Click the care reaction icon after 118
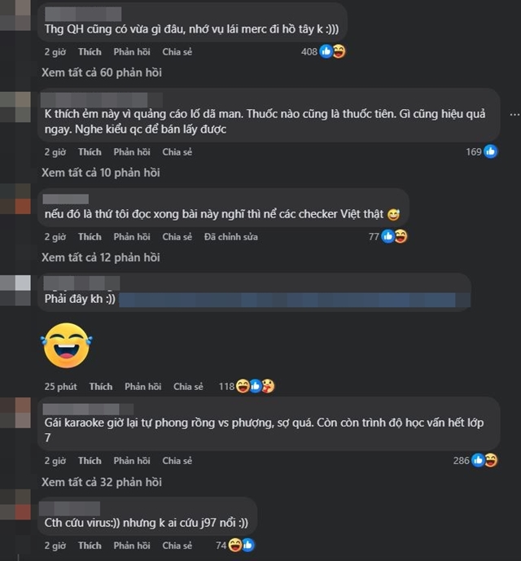This screenshot has height=561, width=521. (268, 387)
